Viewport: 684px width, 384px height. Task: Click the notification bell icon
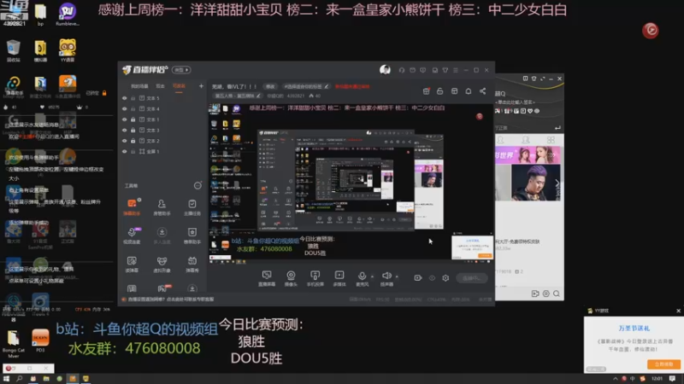click(468, 91)
